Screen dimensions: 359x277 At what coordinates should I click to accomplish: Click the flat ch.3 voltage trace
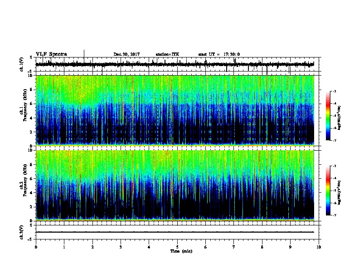click(x=175, y=232)
